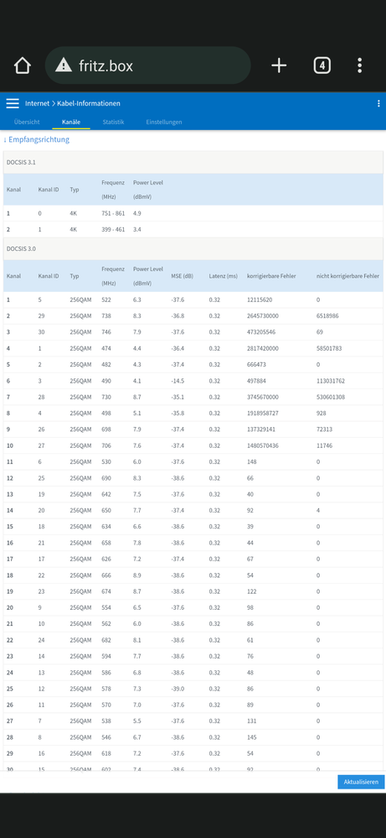This screenshot has height=838, width=386.
Task: Select the frequency value 586
Action: [106, 672]
